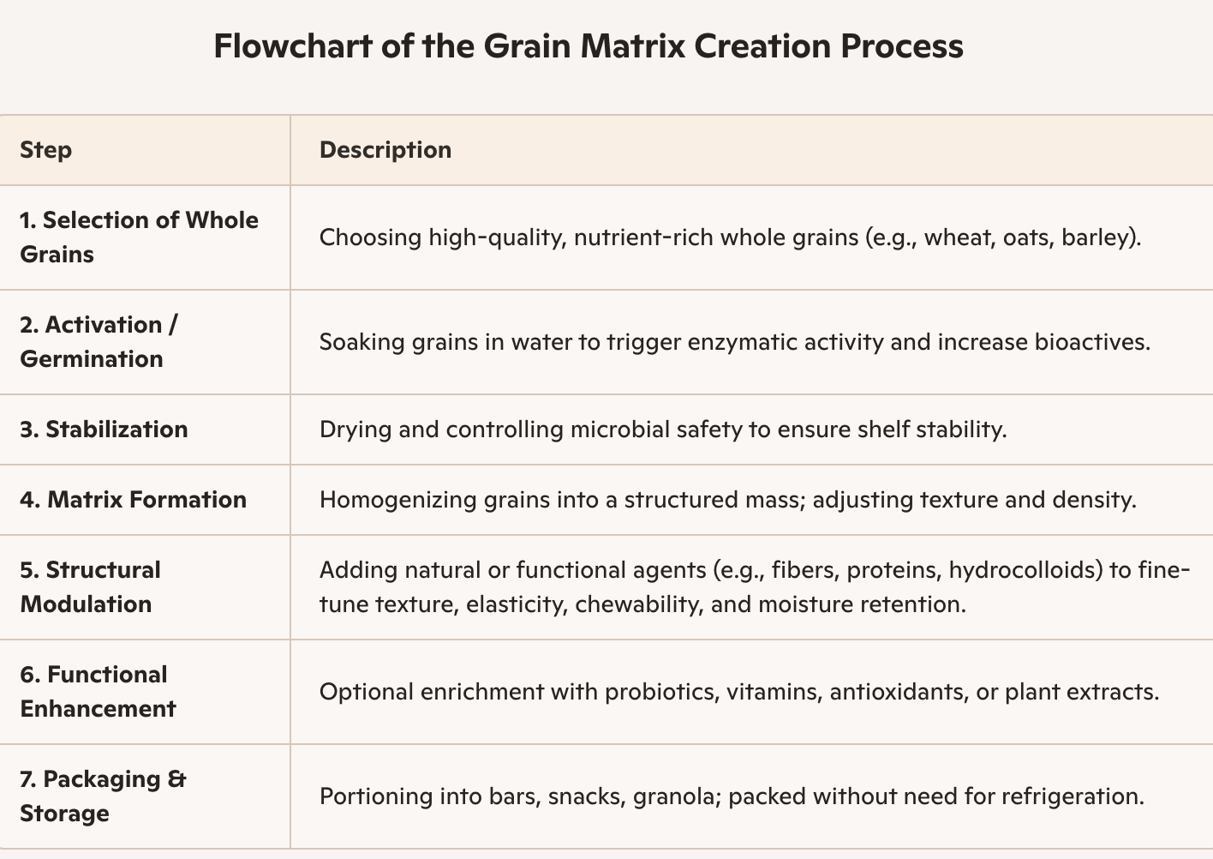
Task: Click the description about drying and microbial safety
Action: point(662,429)
